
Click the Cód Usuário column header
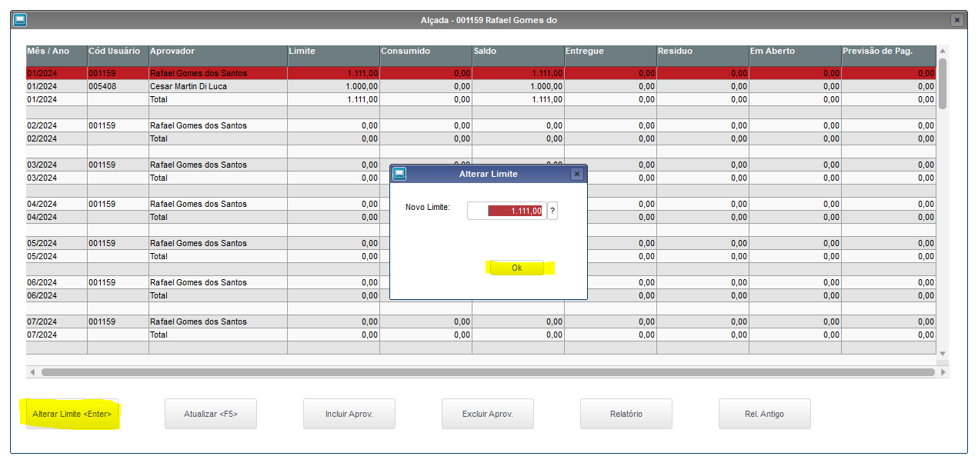[x=118, y=55]
